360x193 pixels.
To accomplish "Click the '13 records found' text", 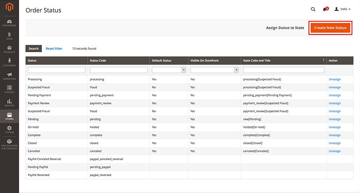I will (84, 49).
